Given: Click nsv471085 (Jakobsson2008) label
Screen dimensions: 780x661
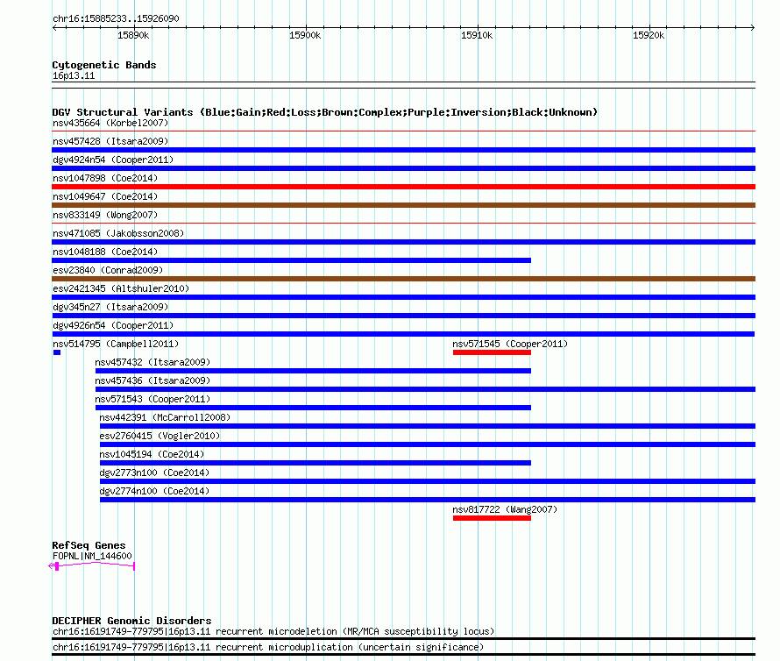Looking at the screenshot, I should click(x=118, y=233).
